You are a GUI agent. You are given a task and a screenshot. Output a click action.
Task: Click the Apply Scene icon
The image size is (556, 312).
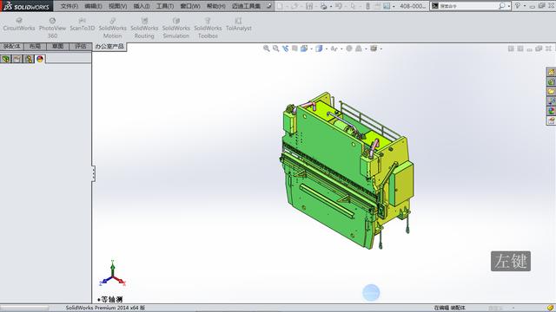click(x=359, y=49)
